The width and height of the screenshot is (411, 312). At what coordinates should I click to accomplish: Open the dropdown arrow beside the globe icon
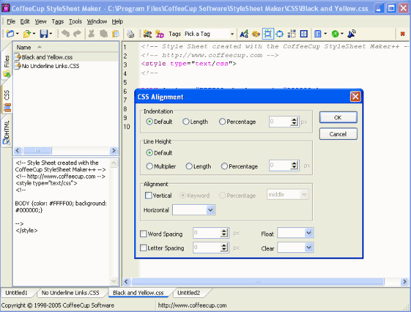[x=342, y=34]
